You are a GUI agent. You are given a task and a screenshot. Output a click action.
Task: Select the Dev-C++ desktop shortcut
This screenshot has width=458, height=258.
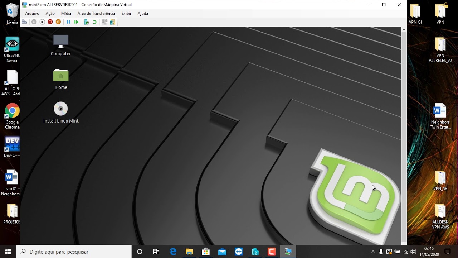coord(12,147)
